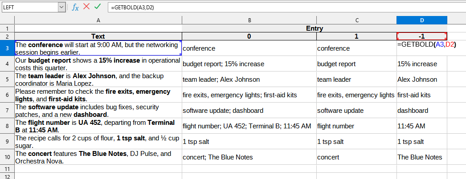
Task: Click the cell containing "budget report; 15% increase"
Action: pyautogui.click(x=249, y=64)
